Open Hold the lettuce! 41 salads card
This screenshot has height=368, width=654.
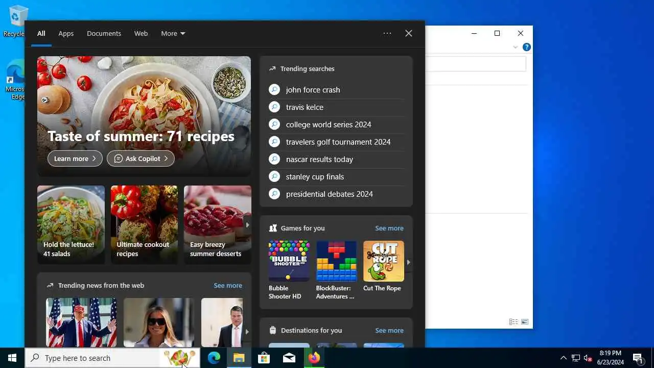pyautogui.click(x=71, y=224)
